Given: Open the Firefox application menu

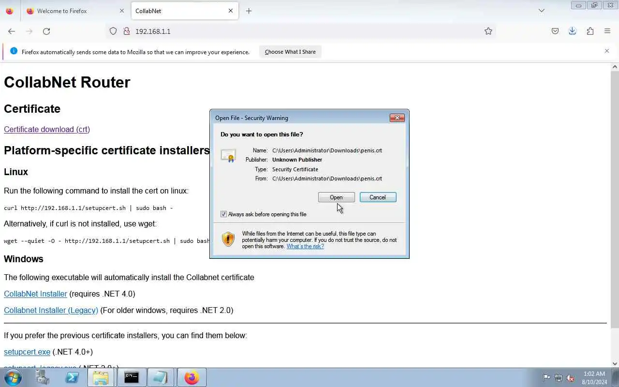Looking at the screenshot, I should coord(607,31).
